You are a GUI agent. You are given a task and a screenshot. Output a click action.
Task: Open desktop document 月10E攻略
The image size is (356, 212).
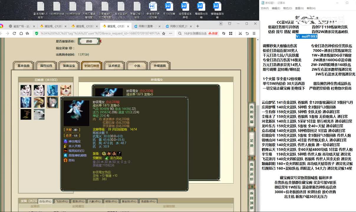(169, 9)
